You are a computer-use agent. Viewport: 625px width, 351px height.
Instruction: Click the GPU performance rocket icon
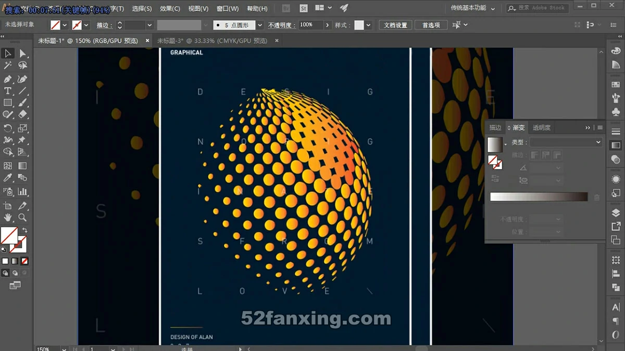pyautogui.click(x=344, y=8)
